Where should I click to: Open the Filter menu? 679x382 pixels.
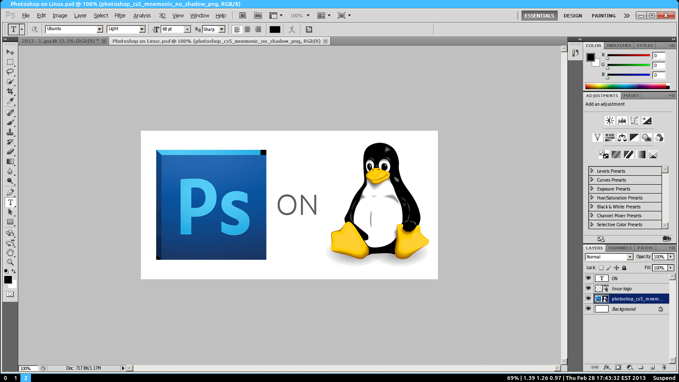tap(120, 16)
